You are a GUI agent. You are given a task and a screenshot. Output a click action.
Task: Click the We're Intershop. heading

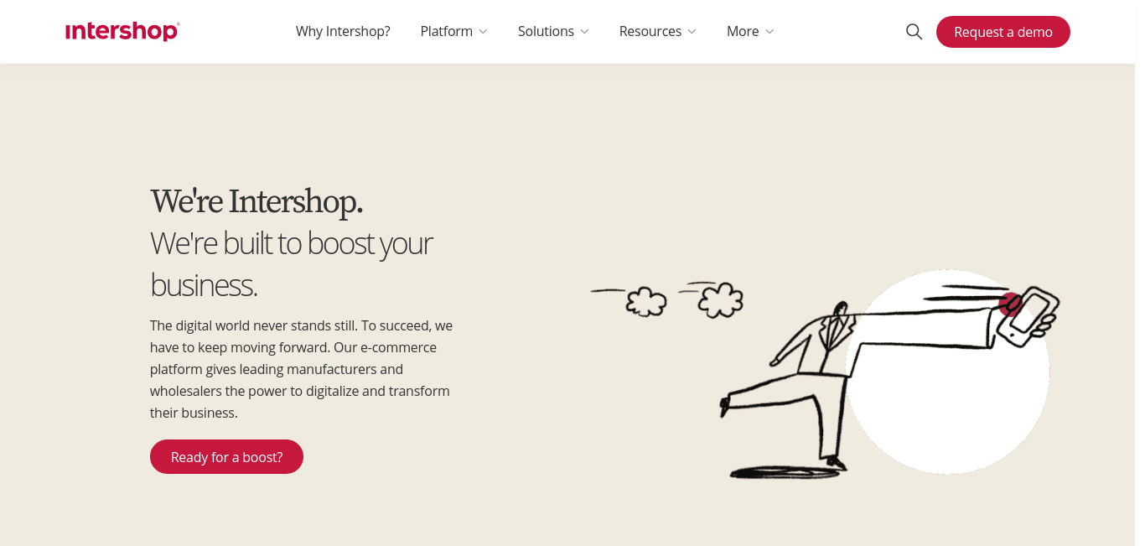tap(256, 201)
